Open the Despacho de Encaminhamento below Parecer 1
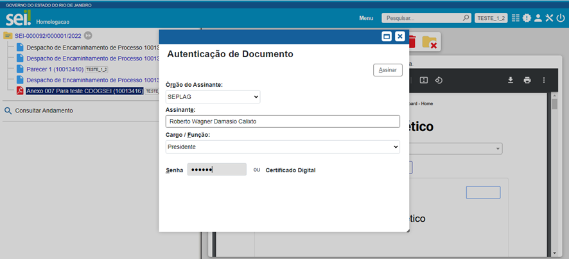The height and width of the screenshot is (259, 569). tap(93, 80)
